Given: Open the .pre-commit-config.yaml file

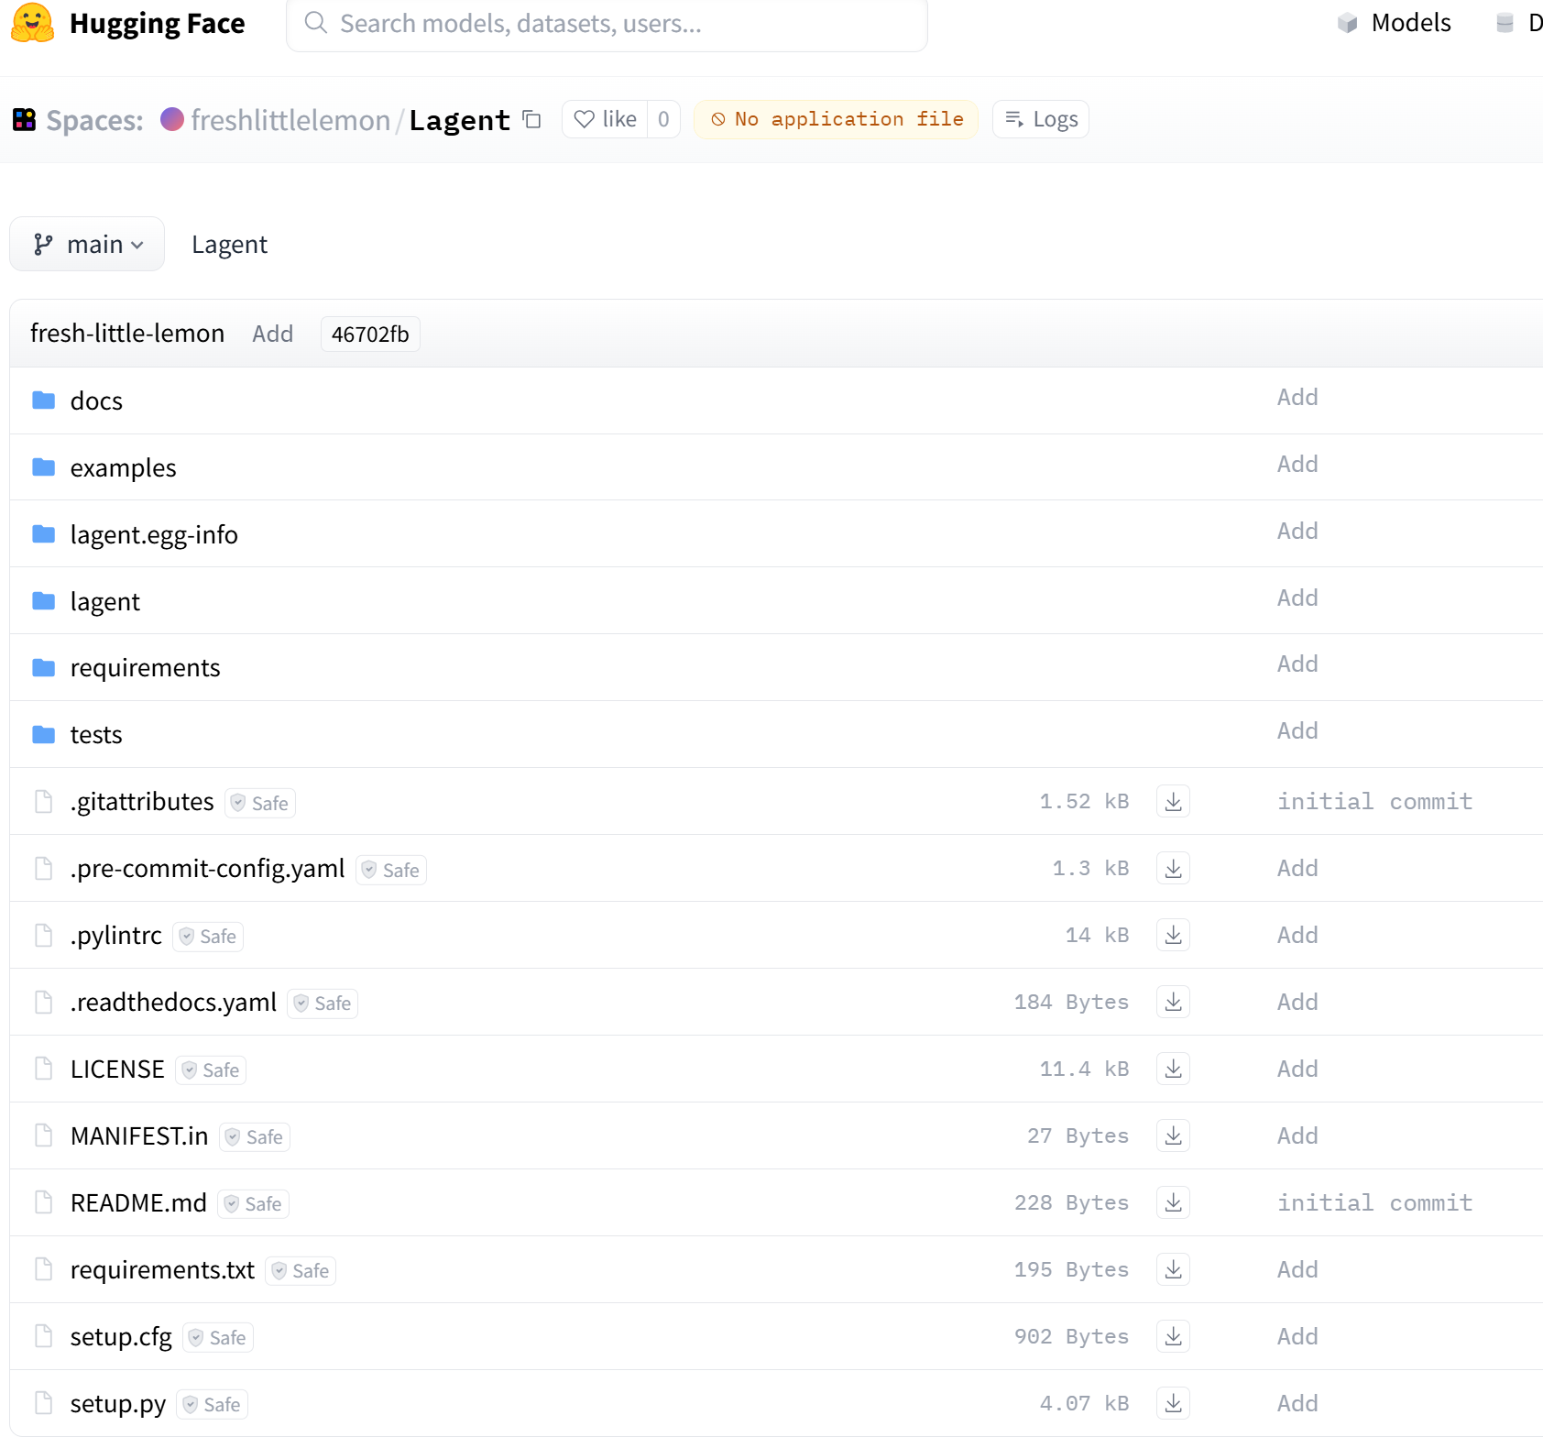Looking at the screenshot, I should click(x=207, y=869).
